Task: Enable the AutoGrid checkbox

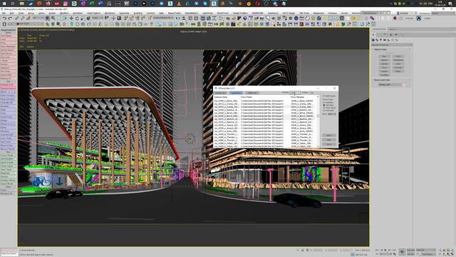Action: pos(384,53)
